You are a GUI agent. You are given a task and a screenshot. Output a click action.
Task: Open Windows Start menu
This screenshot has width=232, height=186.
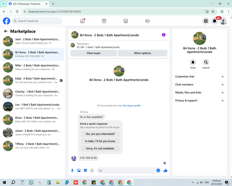(x=4, y=182)
